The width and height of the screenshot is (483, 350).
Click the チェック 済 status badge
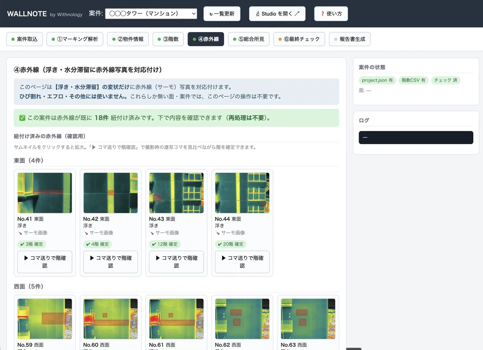[x=446, y=80]
